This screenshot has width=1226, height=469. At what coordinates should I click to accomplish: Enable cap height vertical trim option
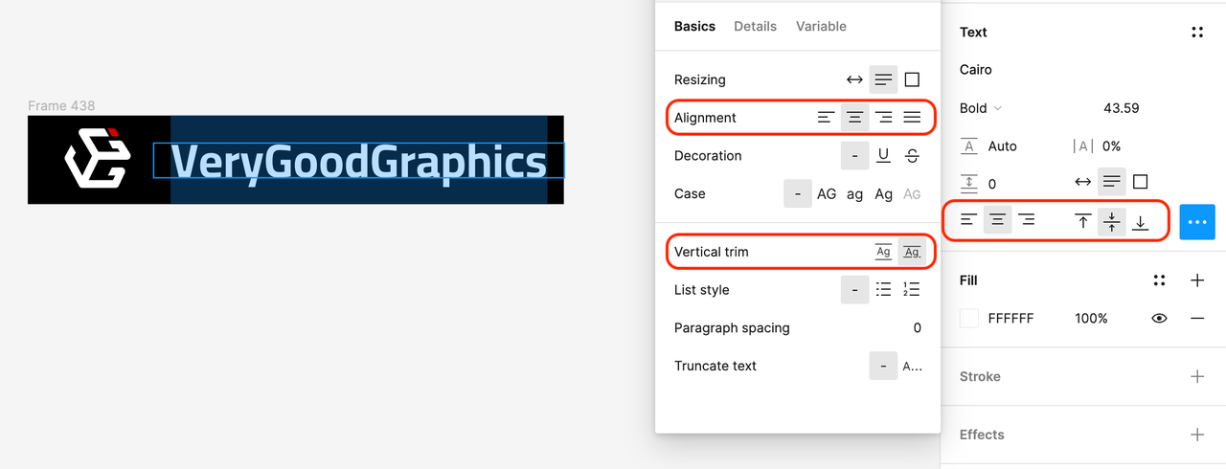tap(912, 252)
